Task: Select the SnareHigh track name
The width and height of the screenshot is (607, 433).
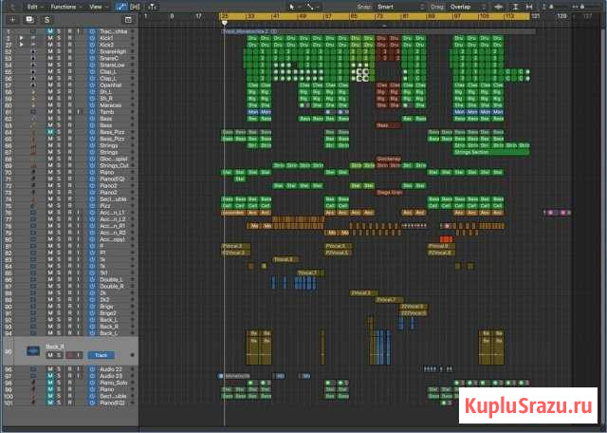Action: pyautogui.click(x=113, y=51)
